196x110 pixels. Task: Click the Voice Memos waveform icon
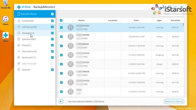[x=19, y=51]
